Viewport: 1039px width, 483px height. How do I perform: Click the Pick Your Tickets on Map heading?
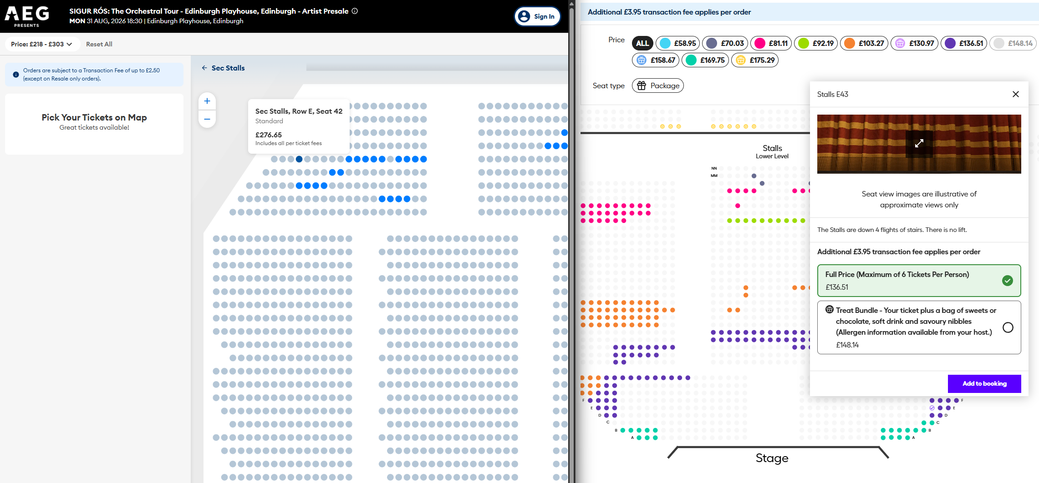tap(94, 117)
